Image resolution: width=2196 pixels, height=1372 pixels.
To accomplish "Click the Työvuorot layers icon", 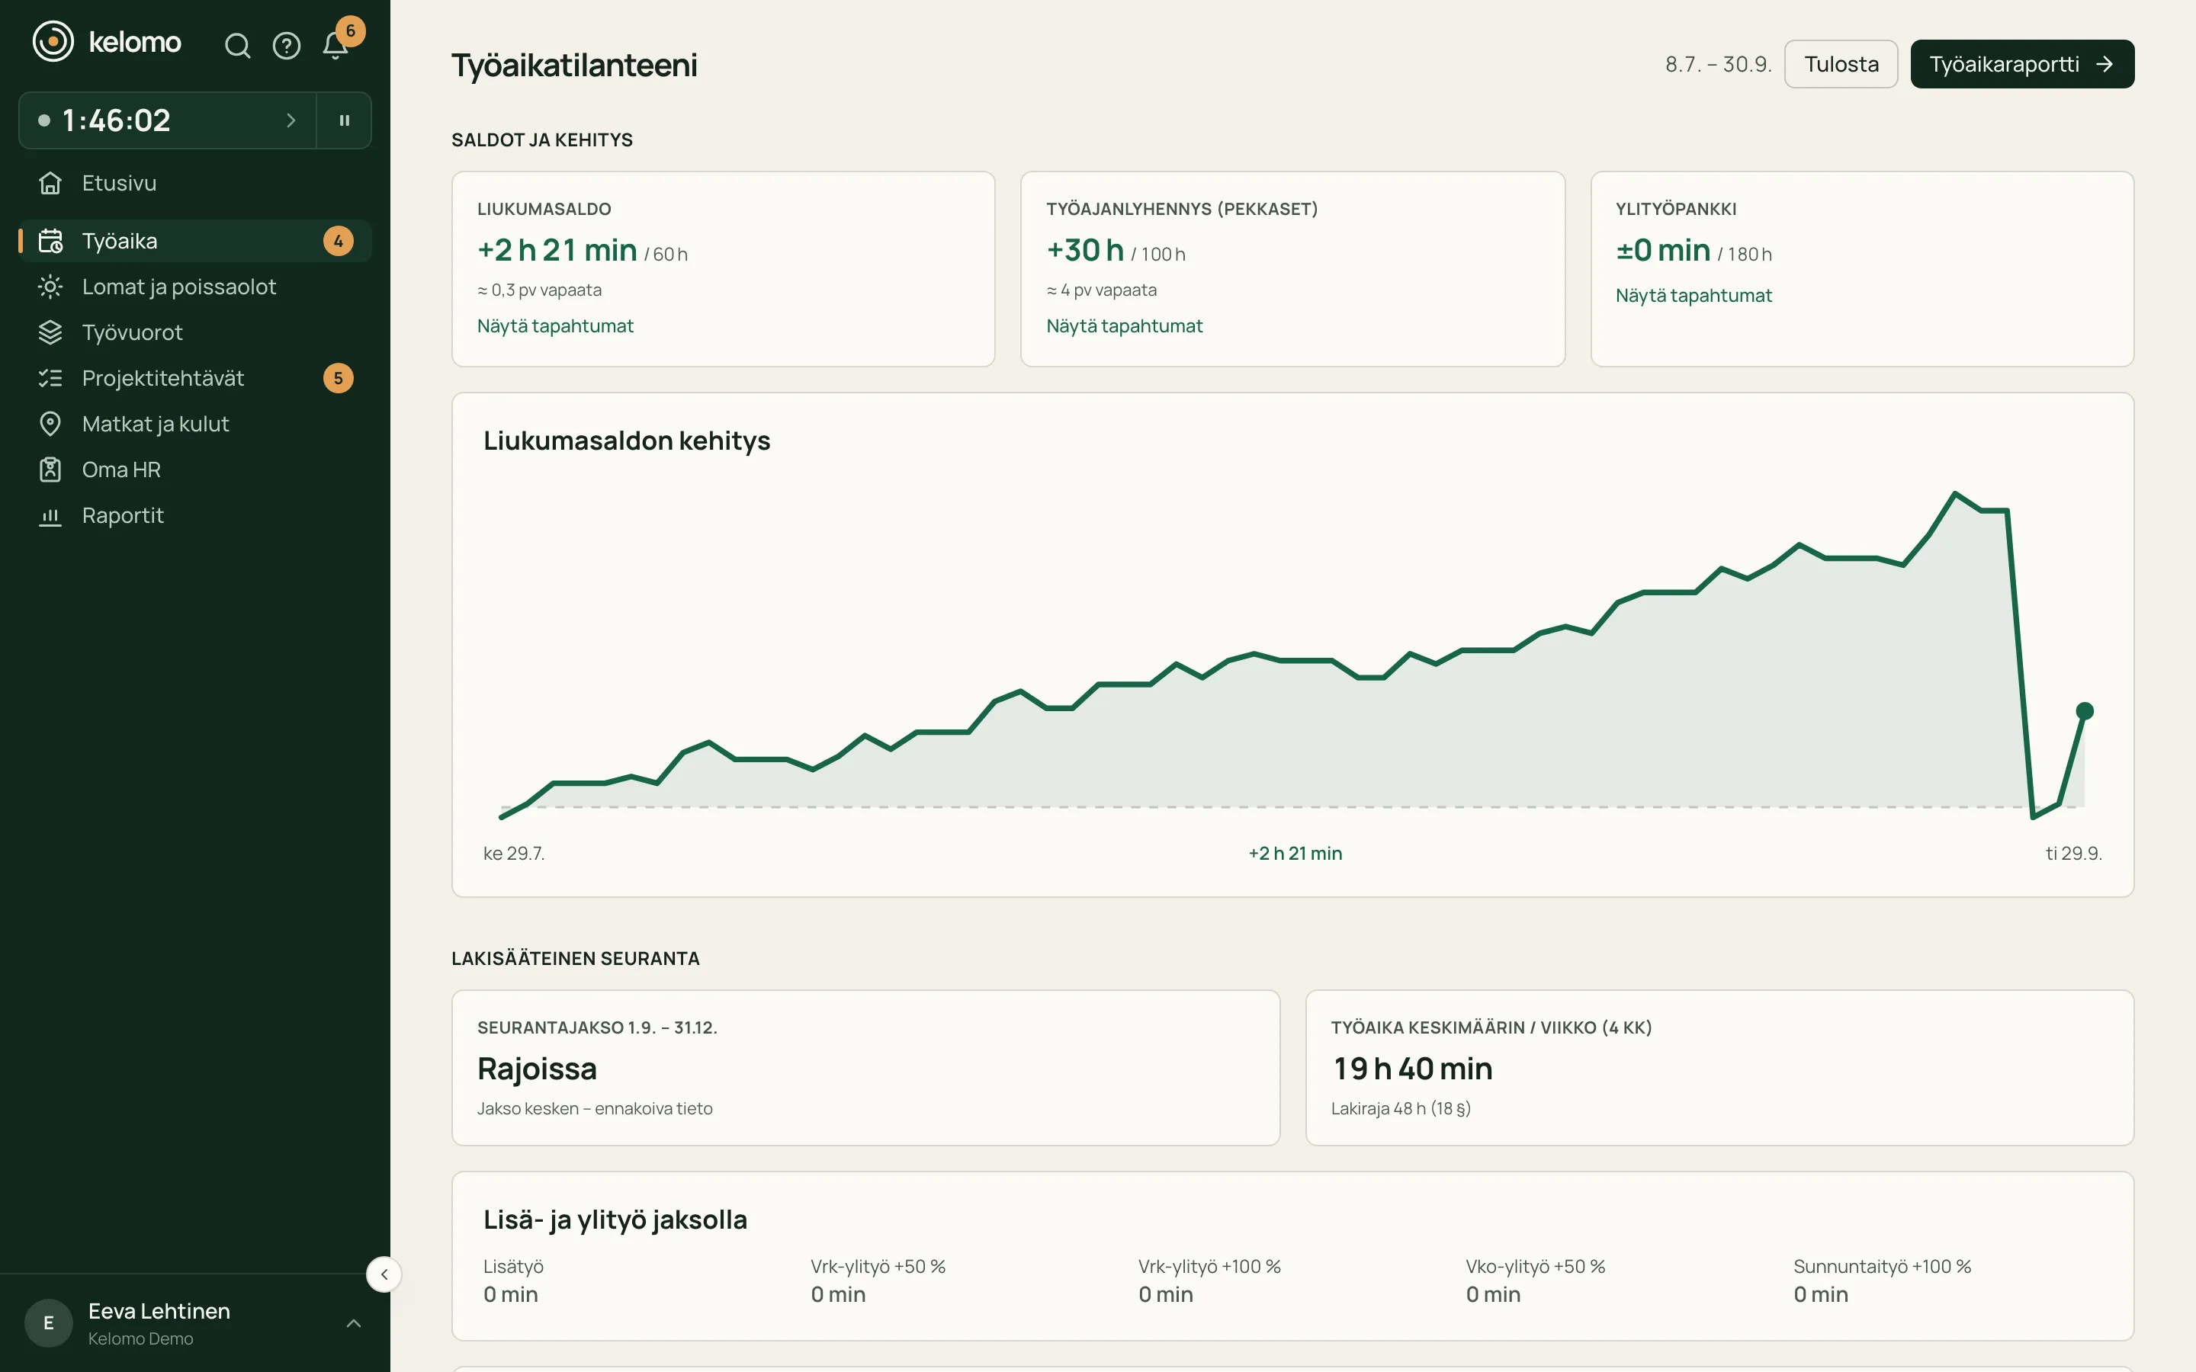I will coord(51,333).
